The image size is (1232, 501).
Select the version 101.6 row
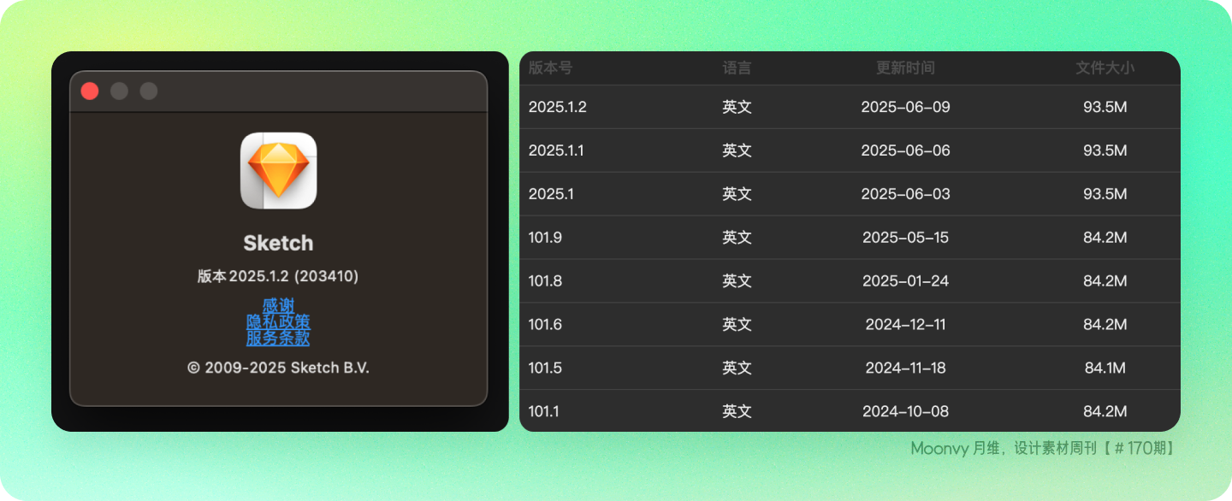(x=850, y=325)
